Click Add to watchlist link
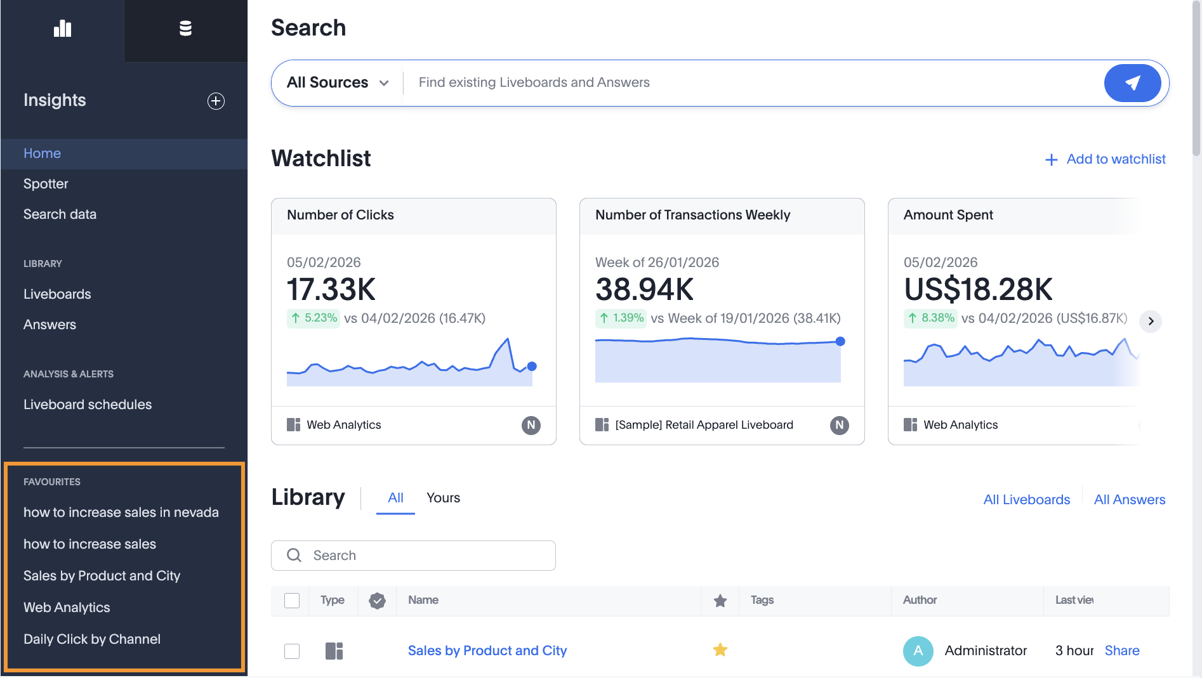The image size is (1202, 678). click(1106, 159)
